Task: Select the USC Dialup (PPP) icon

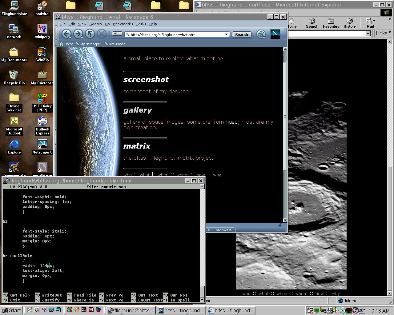Action: tap(42, 103)
